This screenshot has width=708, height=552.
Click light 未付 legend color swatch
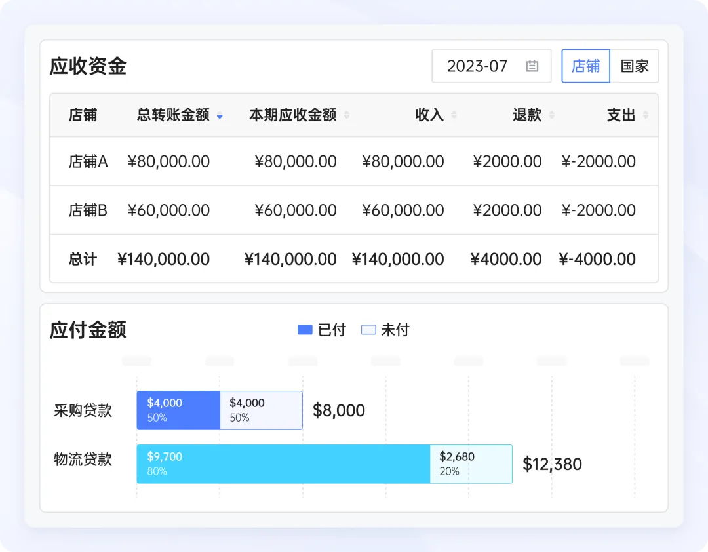(368, 330)
